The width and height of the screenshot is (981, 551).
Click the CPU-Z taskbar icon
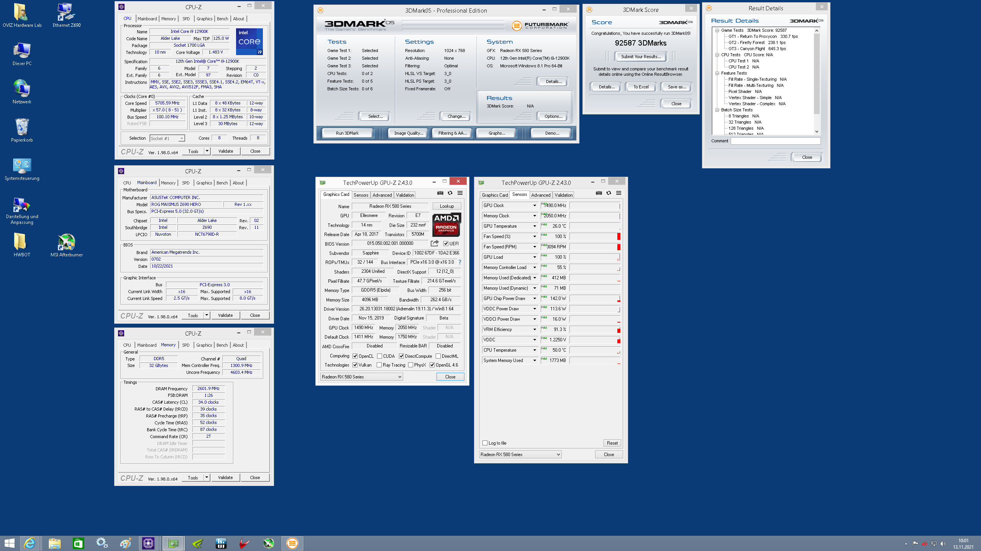pyautogui.click(x=148, y=543)
